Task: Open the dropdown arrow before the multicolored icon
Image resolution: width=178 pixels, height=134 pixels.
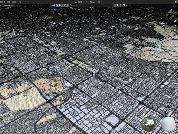Action: click(52, 6)
